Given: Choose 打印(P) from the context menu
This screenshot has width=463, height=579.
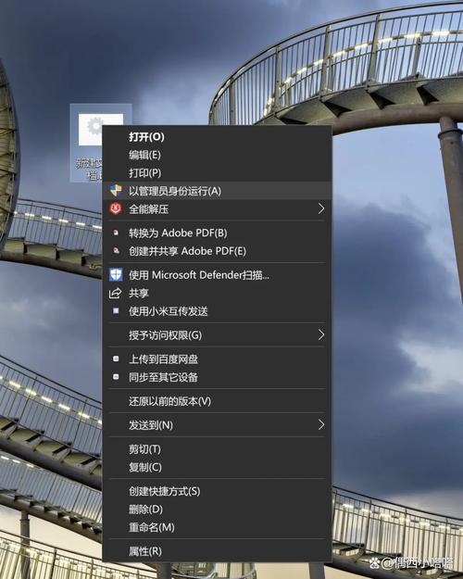Looking at the screenshot, I should pos(217,173).
